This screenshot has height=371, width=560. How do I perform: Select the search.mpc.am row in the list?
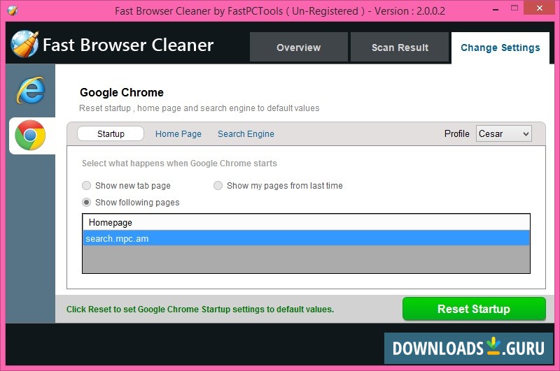pos(306,238)
